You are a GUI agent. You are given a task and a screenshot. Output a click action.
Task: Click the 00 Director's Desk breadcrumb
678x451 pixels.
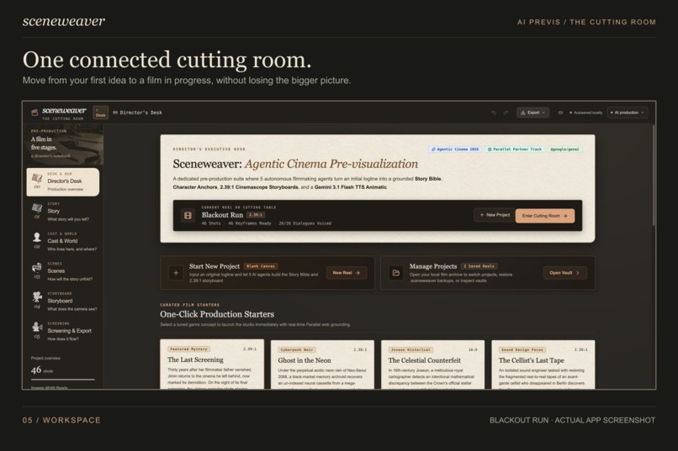pos(137,113)
